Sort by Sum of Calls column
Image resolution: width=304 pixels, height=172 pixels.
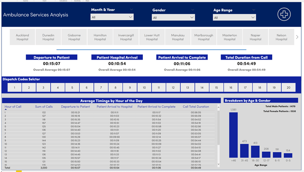44,107
